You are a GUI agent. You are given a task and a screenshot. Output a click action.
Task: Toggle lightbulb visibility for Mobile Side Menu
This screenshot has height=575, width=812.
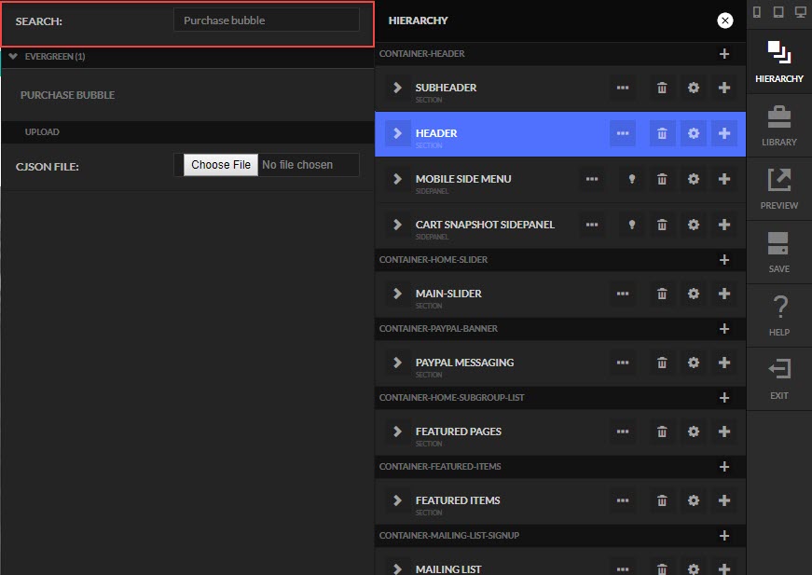(632, 179)
